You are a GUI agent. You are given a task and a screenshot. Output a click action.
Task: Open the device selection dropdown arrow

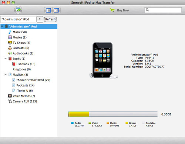coord(40,19)
